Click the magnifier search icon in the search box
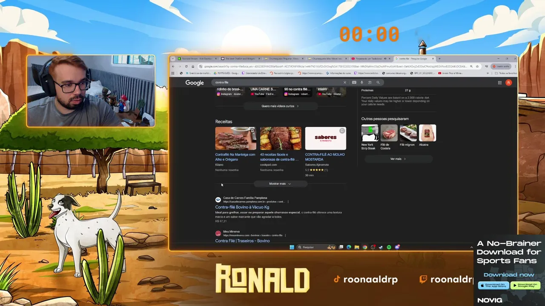This screenshot has height=306, width=545. (x=378, y=82)
